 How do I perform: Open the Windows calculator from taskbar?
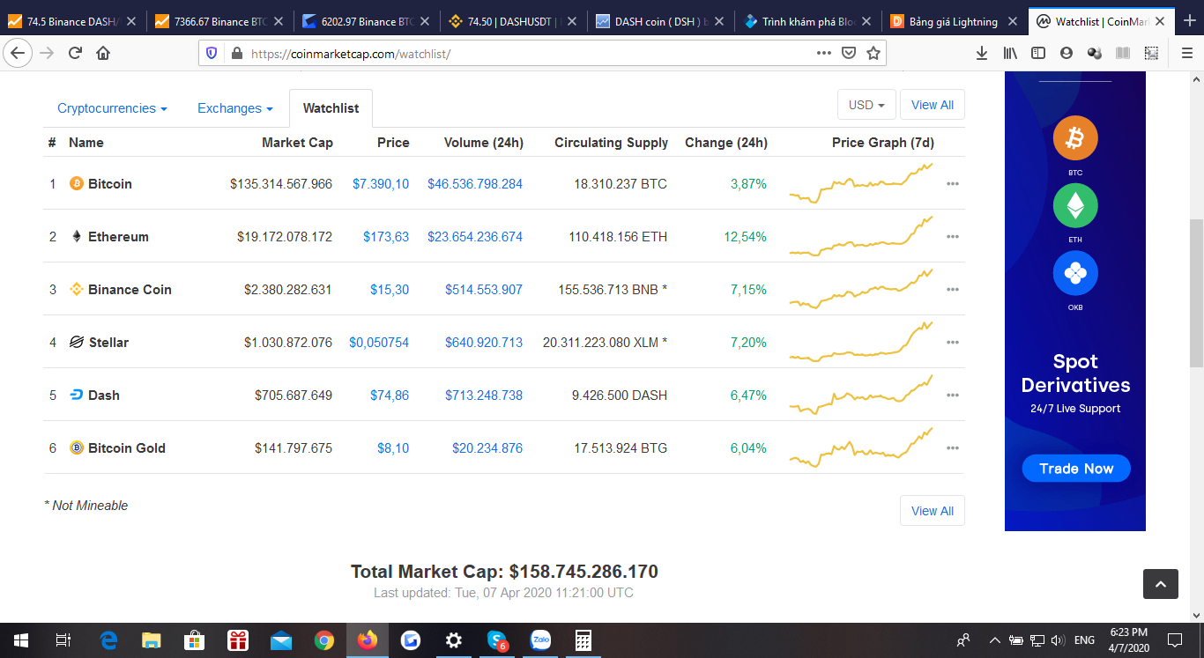pyautogui.click(x=583, y=640)
